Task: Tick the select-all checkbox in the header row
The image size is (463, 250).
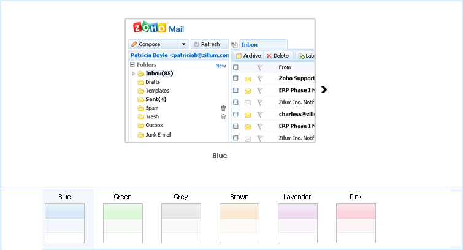Action: click(235, 67)
